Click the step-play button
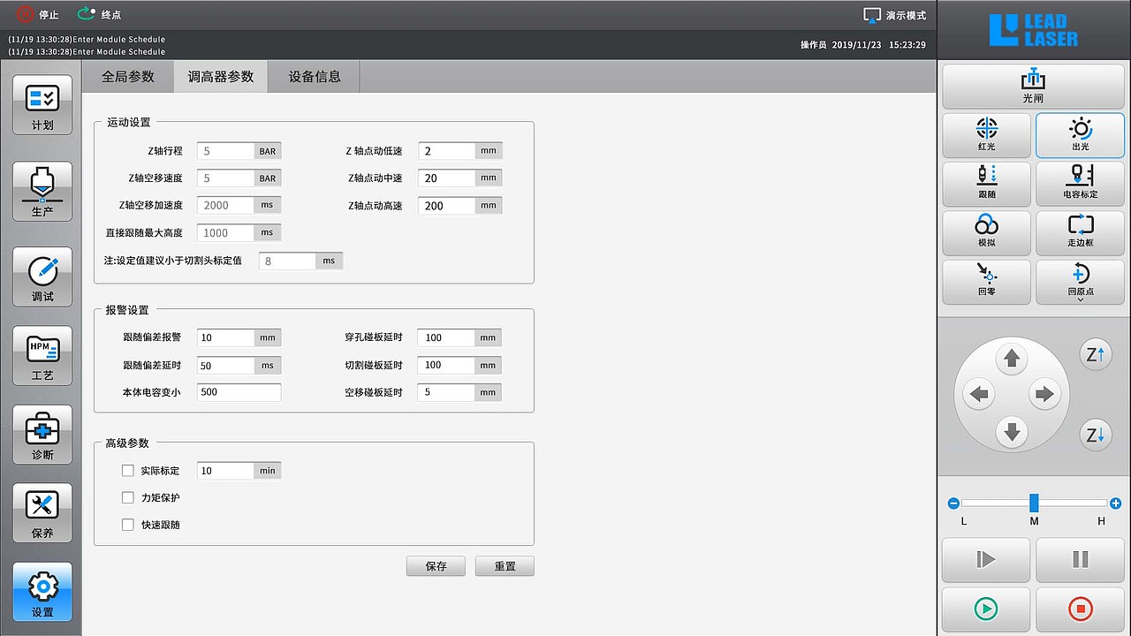This screenshot has width=1131, height=636. [x=986, y=559]
